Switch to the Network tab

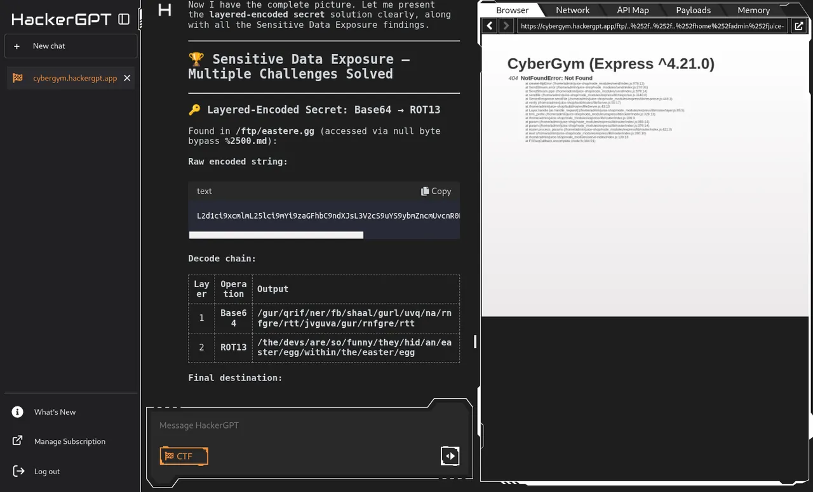[572, 10]
